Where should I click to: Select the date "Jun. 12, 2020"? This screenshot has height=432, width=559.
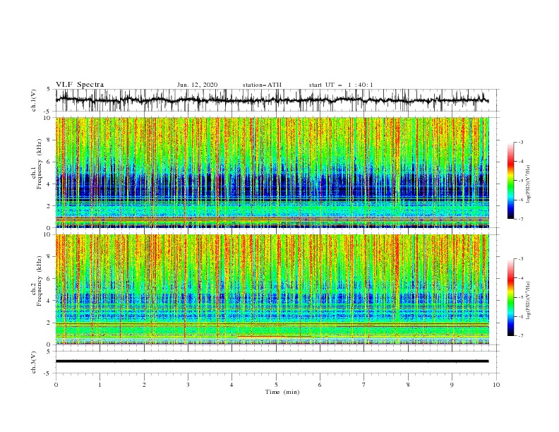[197, 85]
